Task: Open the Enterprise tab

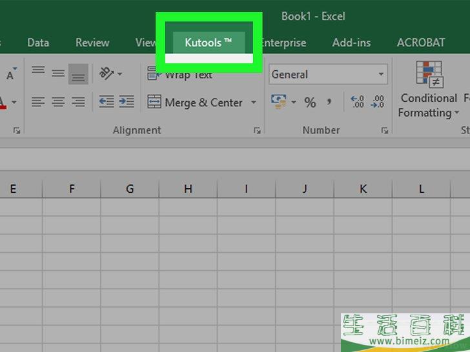Action: click(284, 43)
